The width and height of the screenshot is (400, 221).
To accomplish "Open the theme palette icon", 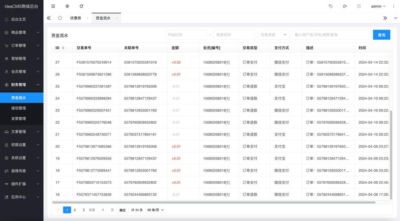I will point(345,6).
